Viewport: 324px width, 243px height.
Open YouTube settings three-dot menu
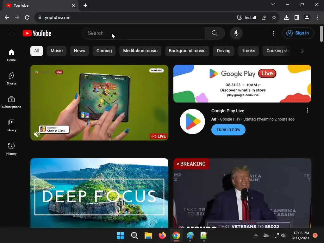pyautogui.click(x=274, y=33)
